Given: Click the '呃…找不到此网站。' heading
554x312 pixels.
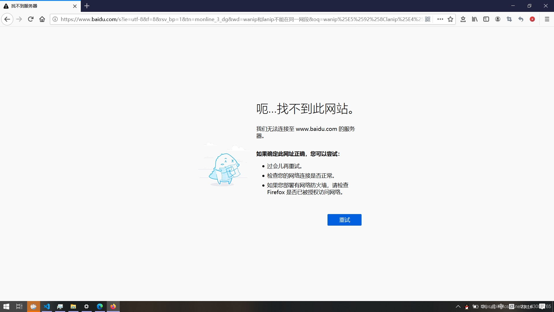Looking at the screenshot, I should tap(305, 109).
